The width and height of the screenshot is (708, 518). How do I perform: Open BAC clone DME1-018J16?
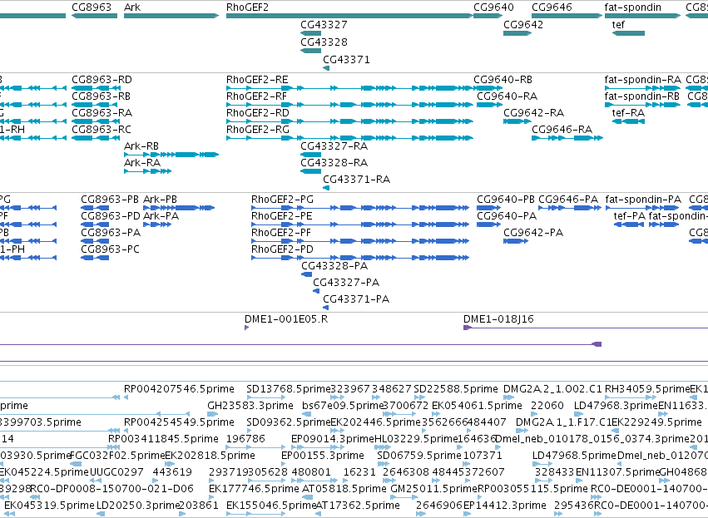[498, 319]
